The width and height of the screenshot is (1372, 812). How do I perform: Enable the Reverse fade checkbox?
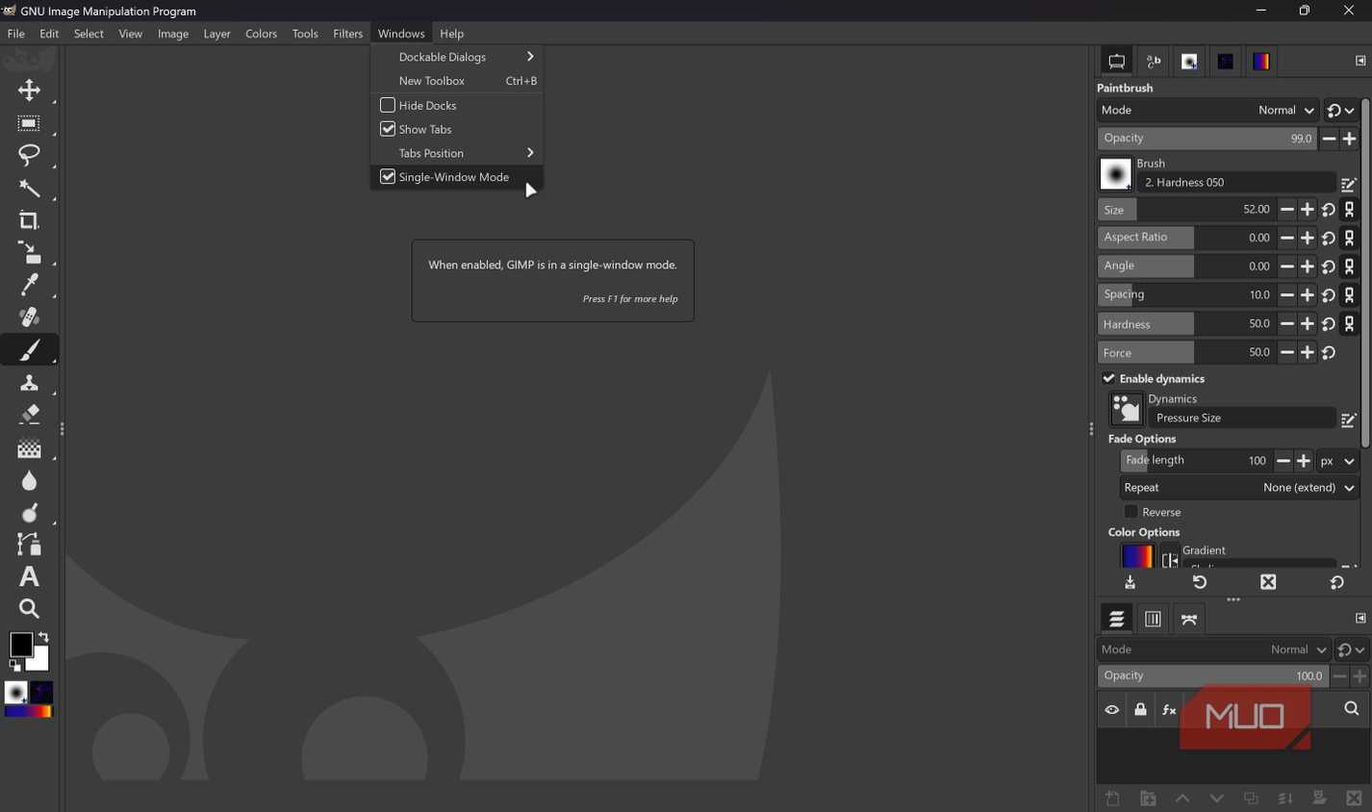[x=1131, y=512]
